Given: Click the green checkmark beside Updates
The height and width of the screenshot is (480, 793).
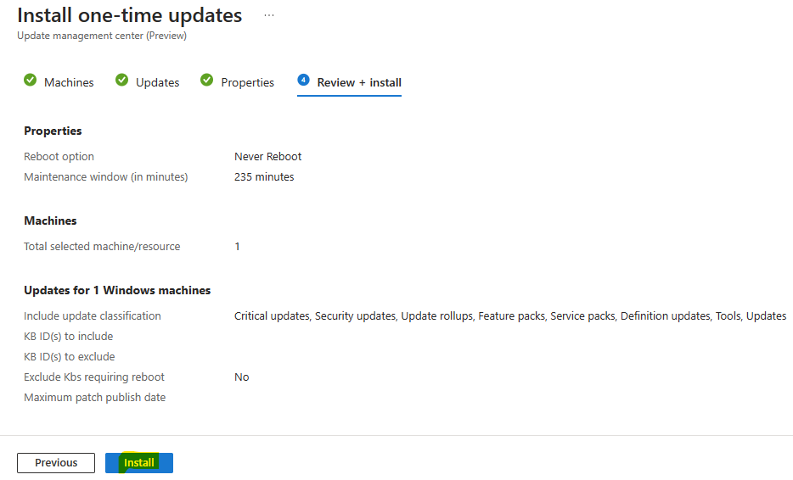Looking at the screenshot, I should 122,80.
